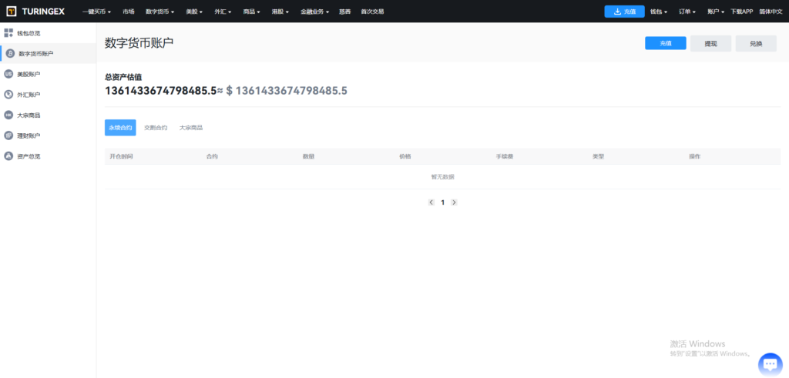Click the previous page arrow
This screenshot has height=378, width=789.
[x=431, y=202]
